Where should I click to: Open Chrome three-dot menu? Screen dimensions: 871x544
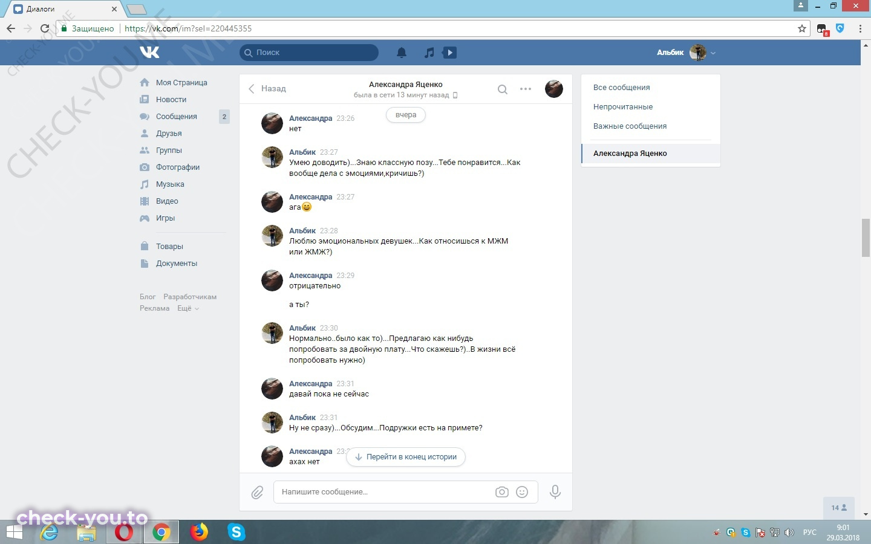click(860, 28)
